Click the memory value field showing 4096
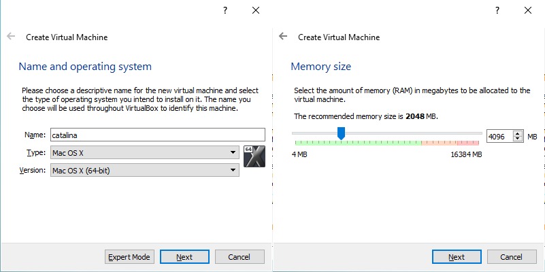The width and height of the screenshot is (545, 272). [499, 137]
